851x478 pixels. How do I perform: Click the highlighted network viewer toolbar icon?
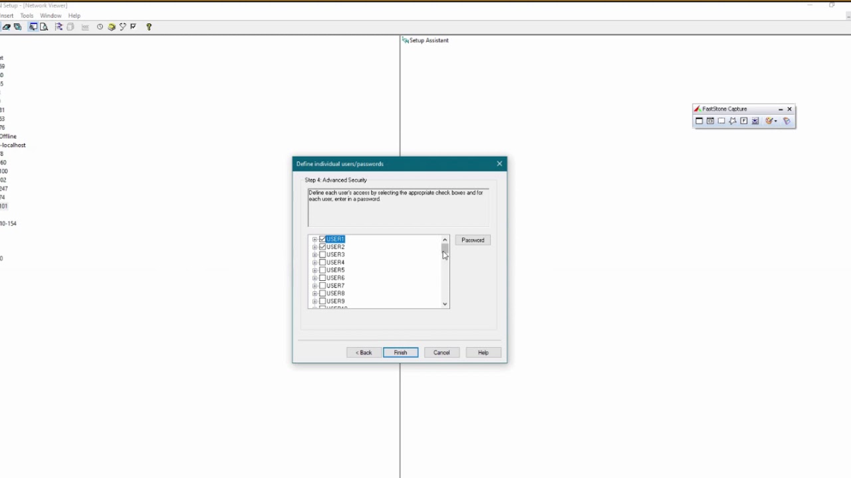pos(33,27)
